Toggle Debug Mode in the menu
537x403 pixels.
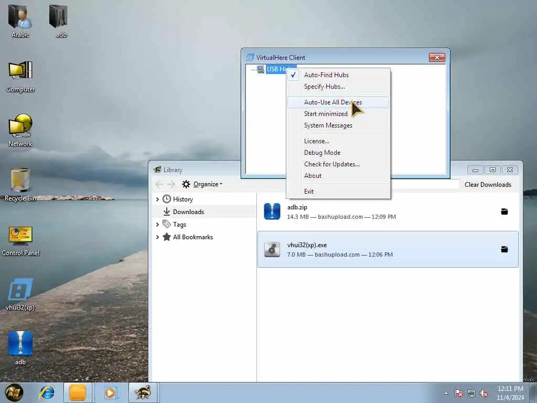pos(338,153)
